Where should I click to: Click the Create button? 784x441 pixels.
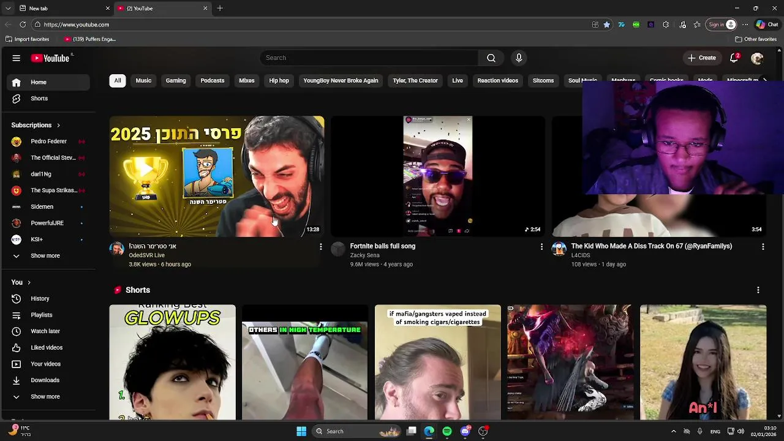[702, 58]
